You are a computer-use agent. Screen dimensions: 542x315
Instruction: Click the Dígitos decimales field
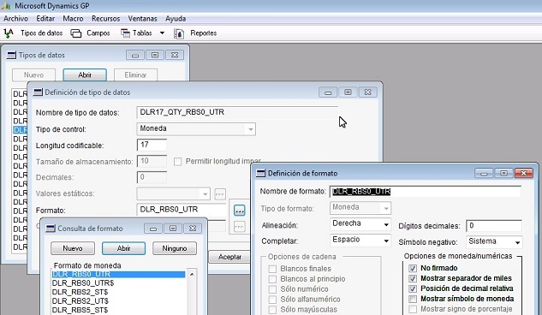494,226
